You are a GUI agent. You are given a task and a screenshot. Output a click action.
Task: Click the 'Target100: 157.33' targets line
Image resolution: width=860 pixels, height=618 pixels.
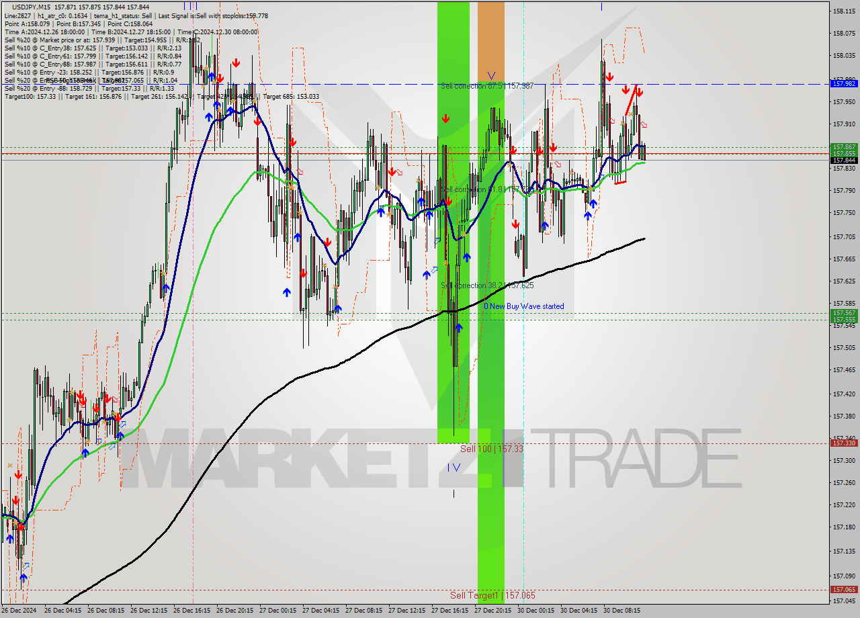(x=162, y=96)
